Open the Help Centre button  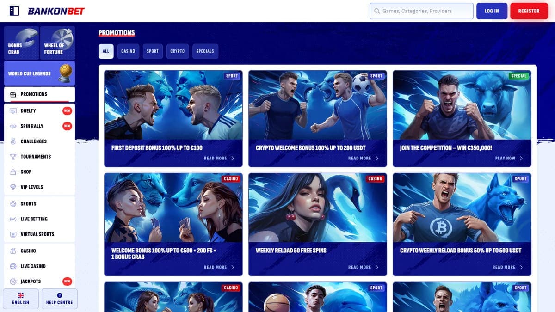pos(59,299)
